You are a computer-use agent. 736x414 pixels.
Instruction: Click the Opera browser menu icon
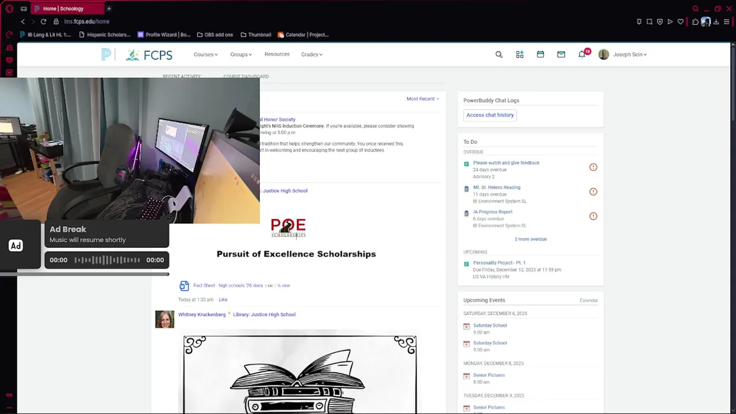[9, 9]
